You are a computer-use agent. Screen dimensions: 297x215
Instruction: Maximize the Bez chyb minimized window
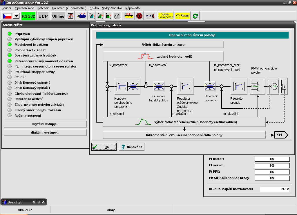(x=39, y=202)
